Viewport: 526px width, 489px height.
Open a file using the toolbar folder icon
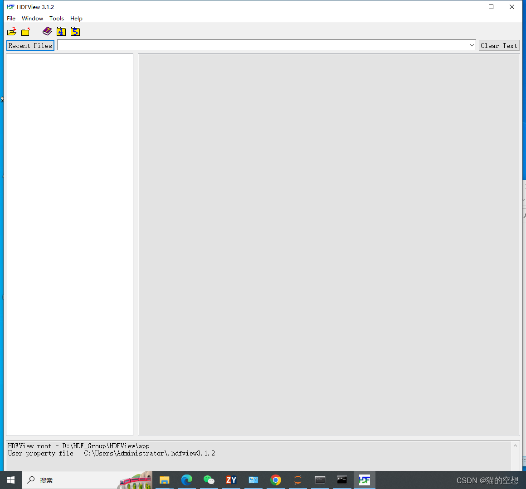[x=12, y=32]
